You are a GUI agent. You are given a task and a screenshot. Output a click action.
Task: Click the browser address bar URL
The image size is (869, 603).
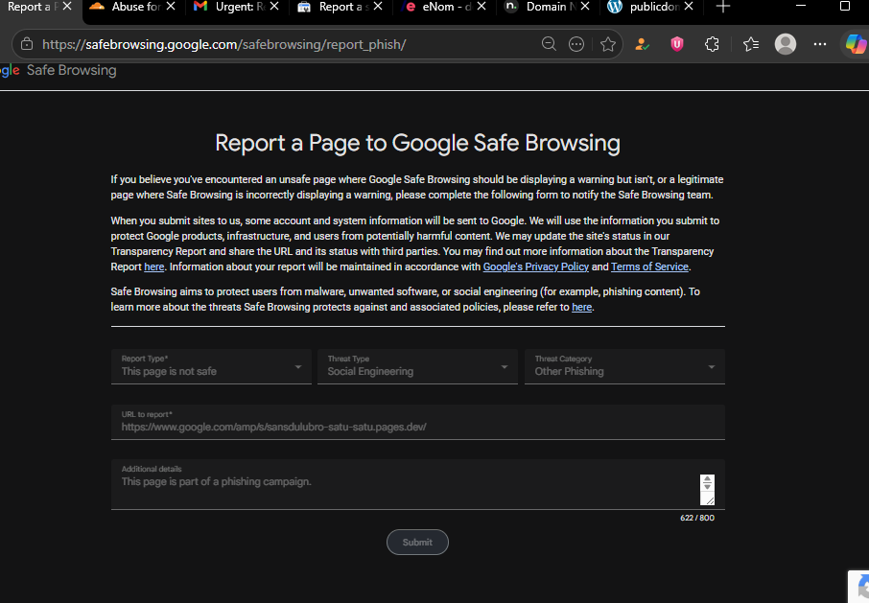click(x=223, y=44)
